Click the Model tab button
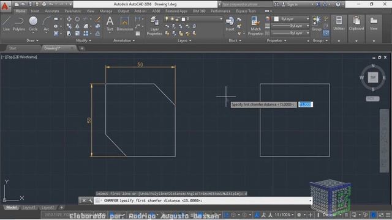Screen dimensions: 392x220 (11, 208)
